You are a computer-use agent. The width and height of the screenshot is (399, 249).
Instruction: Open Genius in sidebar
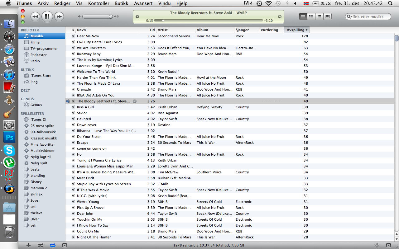[x=42, y=105]
